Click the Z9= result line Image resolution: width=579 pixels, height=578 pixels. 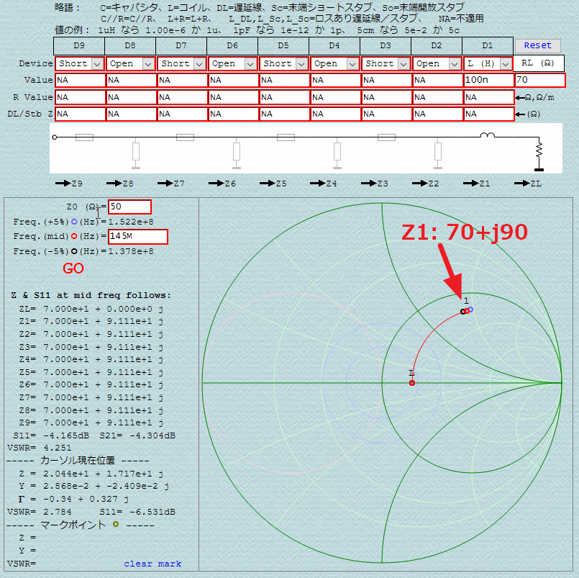pyautogui.click(x=91, y=423)
